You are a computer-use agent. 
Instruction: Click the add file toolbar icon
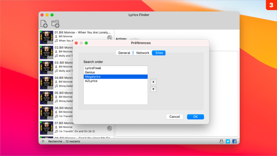(x=44, y=24)
